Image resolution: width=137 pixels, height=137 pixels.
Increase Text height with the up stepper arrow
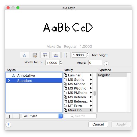click(x=88, y=54)
